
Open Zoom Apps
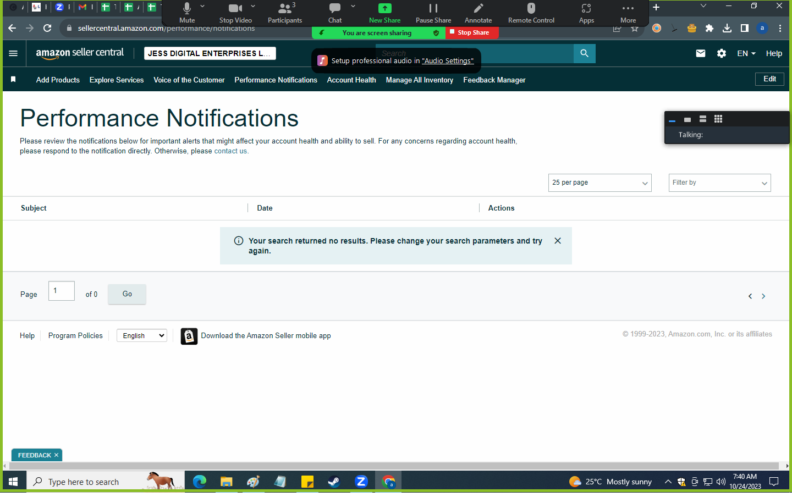(586, 13)
